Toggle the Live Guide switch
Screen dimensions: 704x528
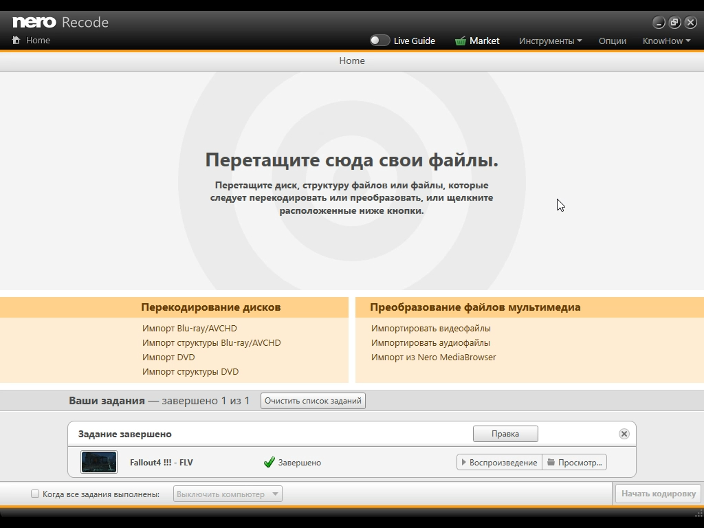[x=379, y=41]
